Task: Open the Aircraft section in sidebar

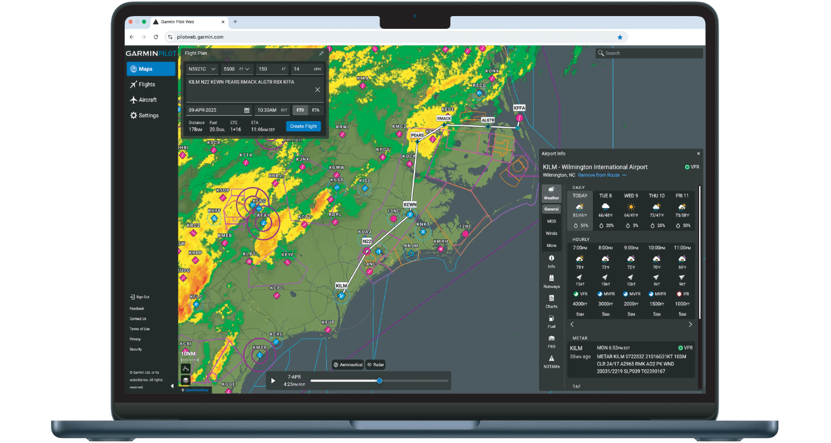Action: [x=143, y=100]
